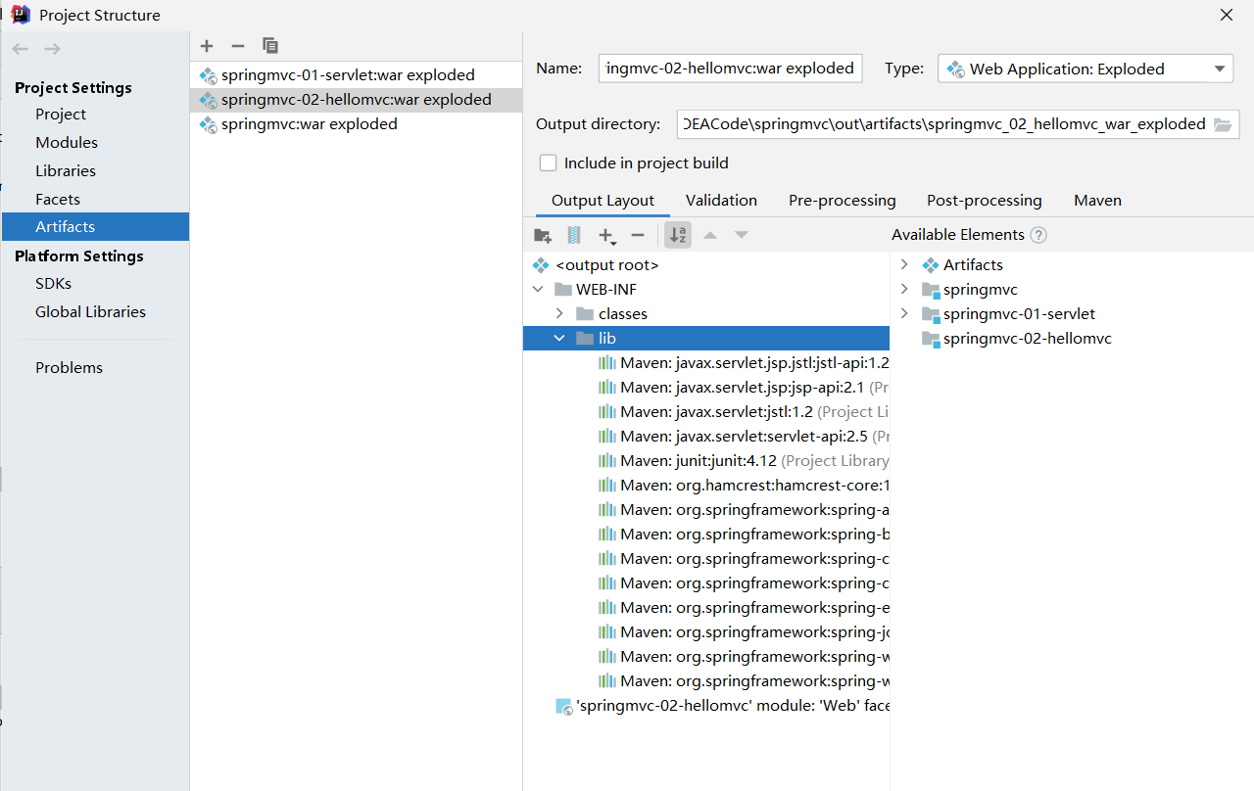Click the Create Directory icon in Output Layout
Image resolution: width=1254 pixels, height=791 pixels.
point(542,235)
